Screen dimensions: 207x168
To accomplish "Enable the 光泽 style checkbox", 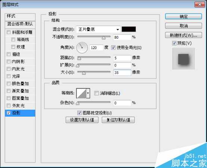I will [9, 76].
